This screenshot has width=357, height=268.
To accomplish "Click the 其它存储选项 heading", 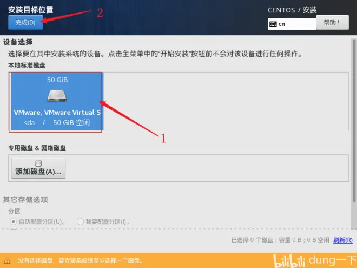I will 25,200.
